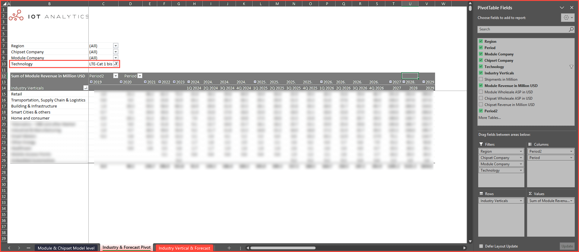
Task: Switch to Industry Vertical & Forecast sheet
Action: (x=184, y=248)
